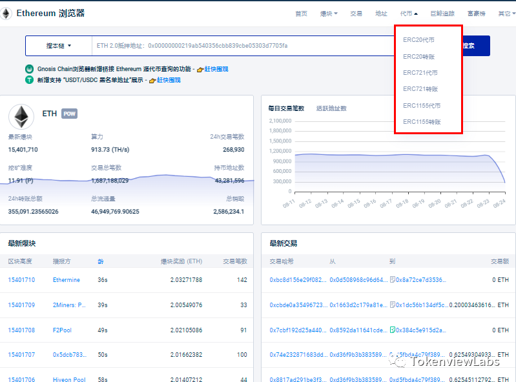This screenshot has width=516, height=382.
Task: Click the hashrate value 913.73 (TH/s)
Action: click(110, 150)
